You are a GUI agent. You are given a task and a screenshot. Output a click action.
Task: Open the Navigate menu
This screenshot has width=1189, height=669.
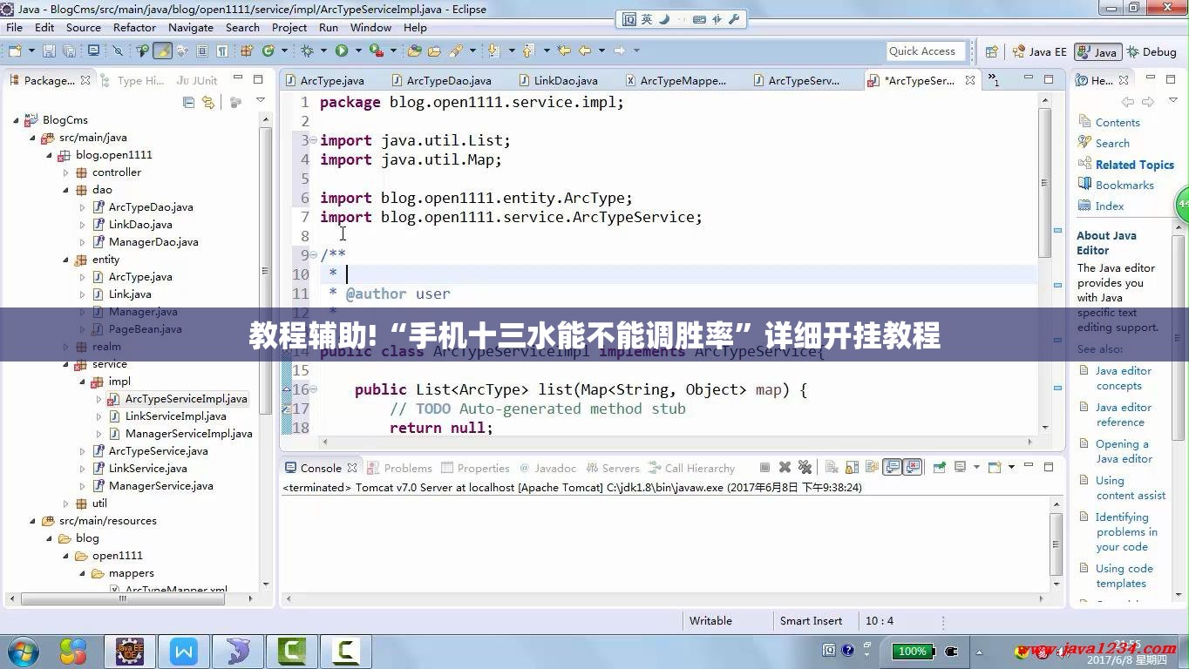coord(190,27)
